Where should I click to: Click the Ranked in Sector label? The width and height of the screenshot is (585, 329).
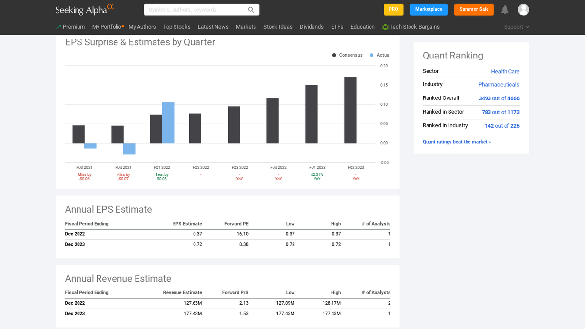click(443, 112)
